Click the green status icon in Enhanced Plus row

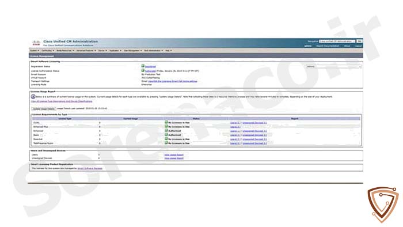(x=166, y=126)
